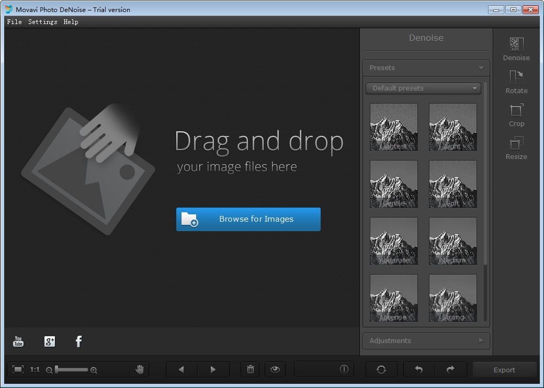Open the Google Plus link

click(50, 341)
